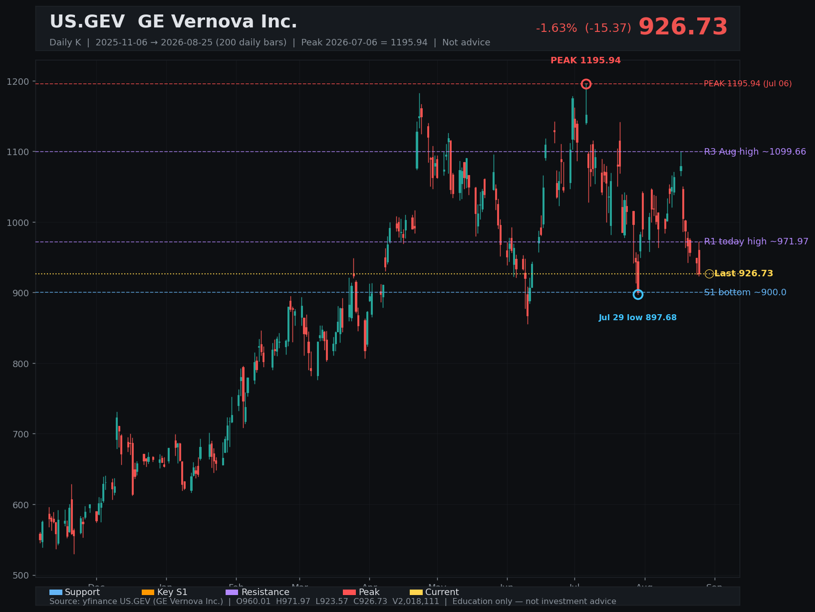
Task: Click the yellow current price circle marker
Action: pos(709,274)
